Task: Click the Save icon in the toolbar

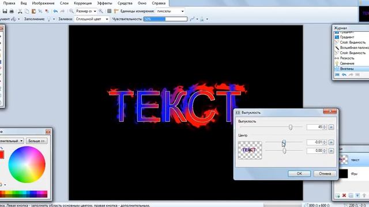Action: pos(5,11)
